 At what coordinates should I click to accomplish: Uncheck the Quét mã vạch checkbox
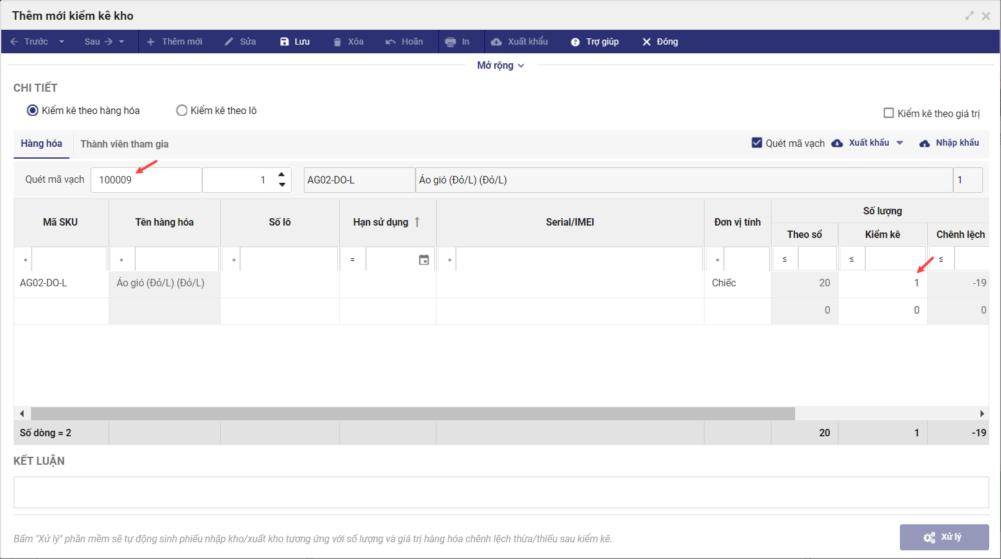point(757,143)
